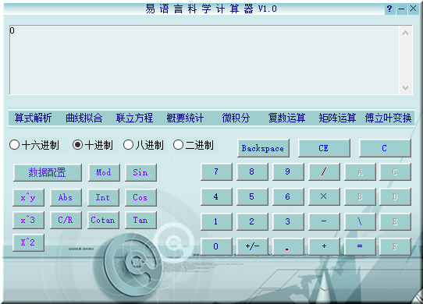Click the Tan function button
Image resolution: width=423 pixels, height=304 pixels.
[140, 220]
